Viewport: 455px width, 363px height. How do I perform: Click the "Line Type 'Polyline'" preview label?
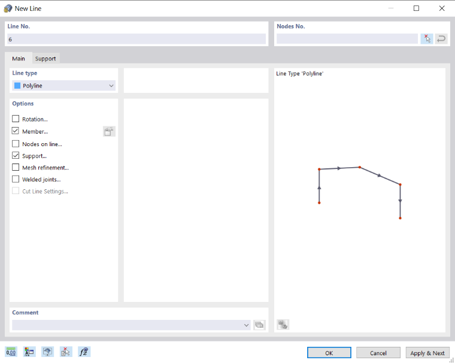(300, 74)
